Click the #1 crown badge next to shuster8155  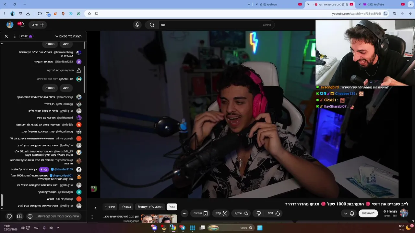44,169
